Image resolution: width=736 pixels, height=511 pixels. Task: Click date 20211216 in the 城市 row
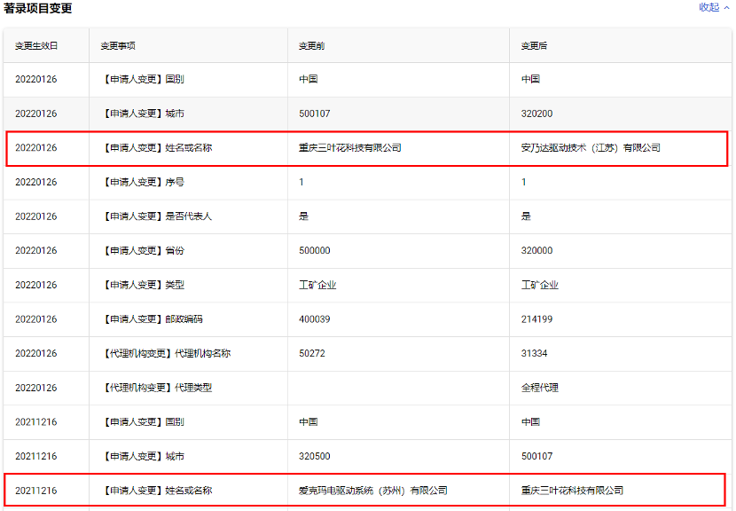tap(36, 456)
